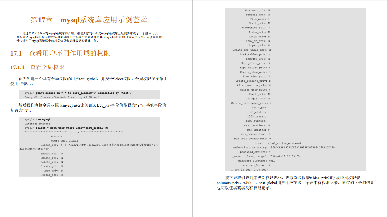
Task: Click the 'User: test_global' row
Action: (64, 141)
